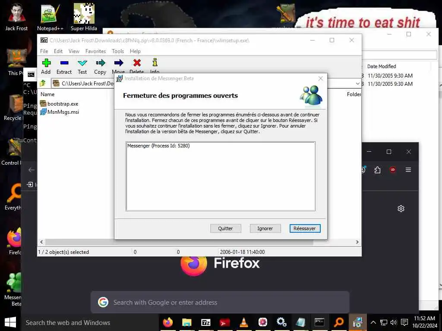Open the Favorites menu in 7-Zip
Image resolution: width=442 pixels, height=331 pixels.
pos(95,51)
